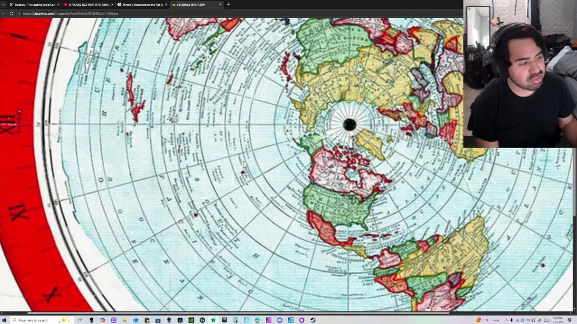
Task: Open volume control in system tray
Action: (x=528, y=320)
